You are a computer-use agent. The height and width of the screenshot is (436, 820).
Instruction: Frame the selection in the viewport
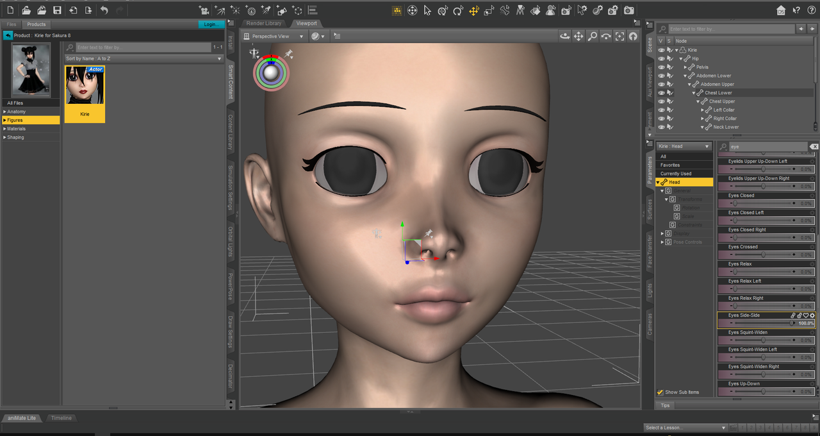click(x=619, y=37)
